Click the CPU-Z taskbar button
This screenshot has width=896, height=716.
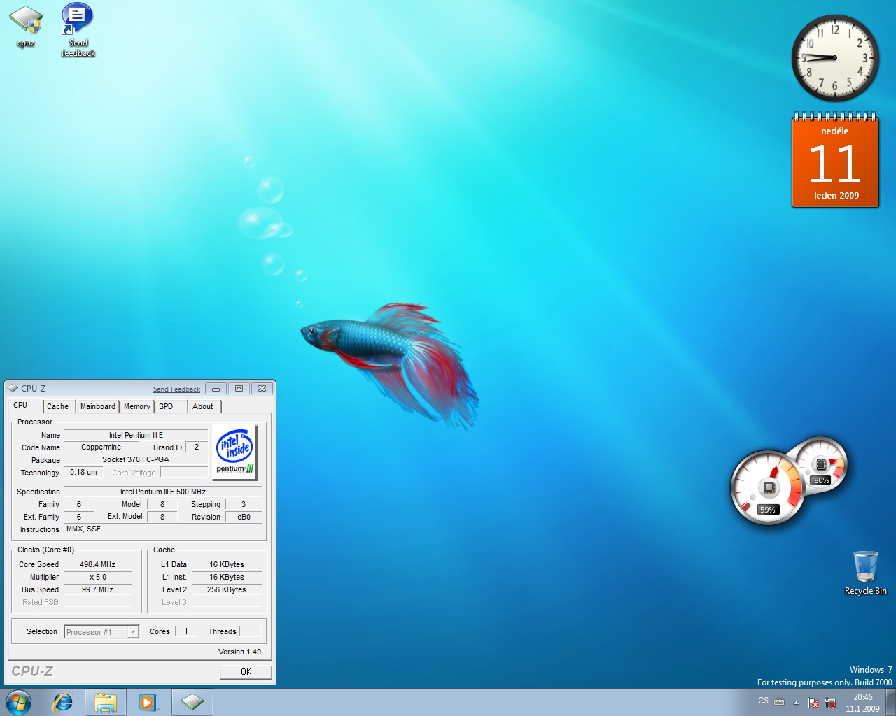coord(192,702)
